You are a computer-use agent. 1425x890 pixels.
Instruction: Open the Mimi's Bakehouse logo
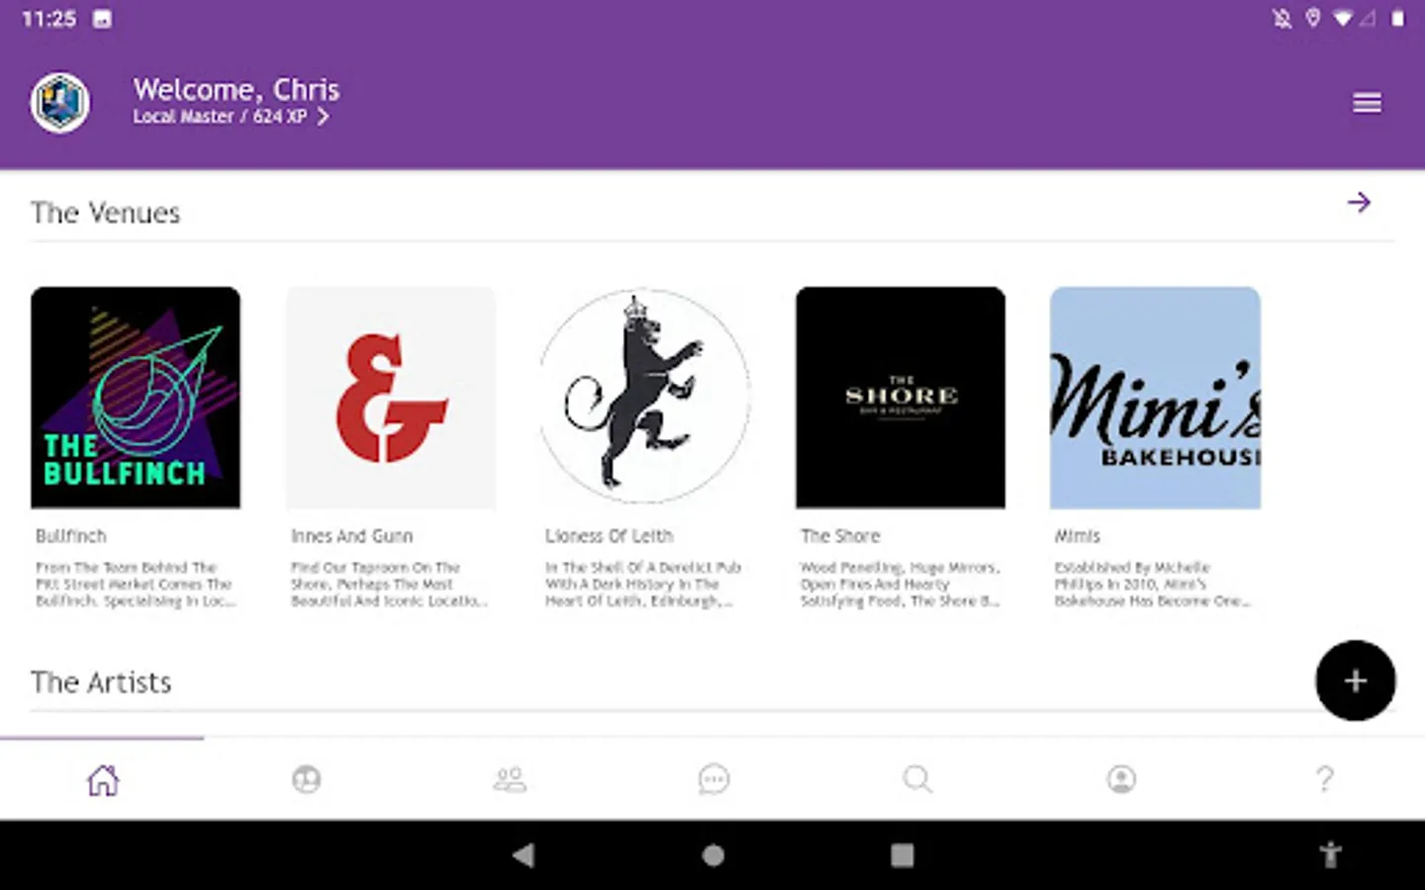(x=1155, y=398)
